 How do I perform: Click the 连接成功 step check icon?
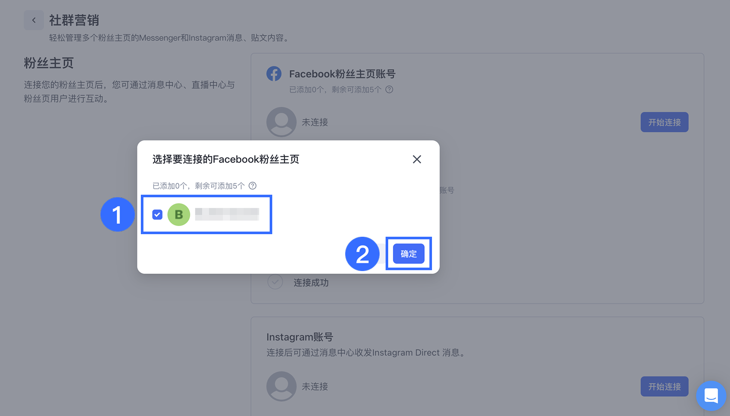click(x=275, y=282)
